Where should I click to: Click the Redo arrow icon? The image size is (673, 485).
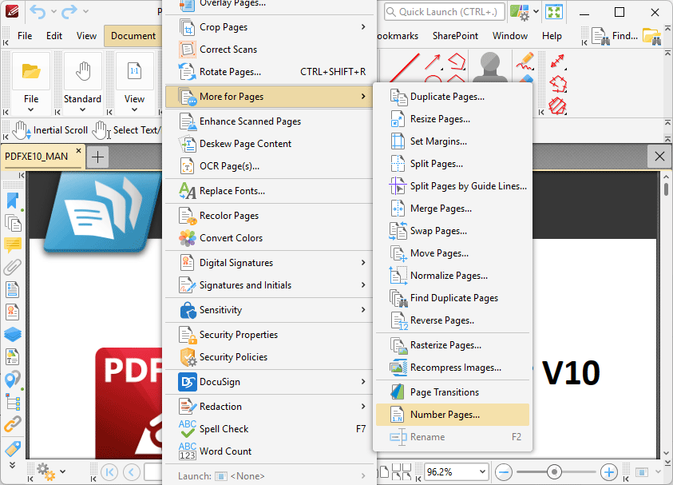coord(69,12)
